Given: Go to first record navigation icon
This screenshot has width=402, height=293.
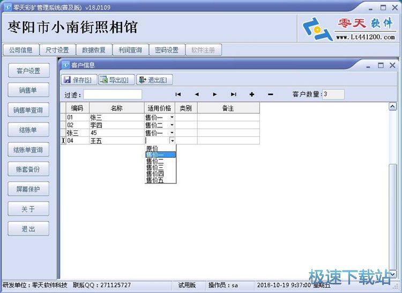Looking at the screenshot, I should (178, 94).
